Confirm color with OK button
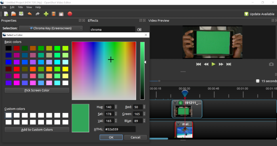The width and height of the screenshot is (277, 146). point(111,137)
